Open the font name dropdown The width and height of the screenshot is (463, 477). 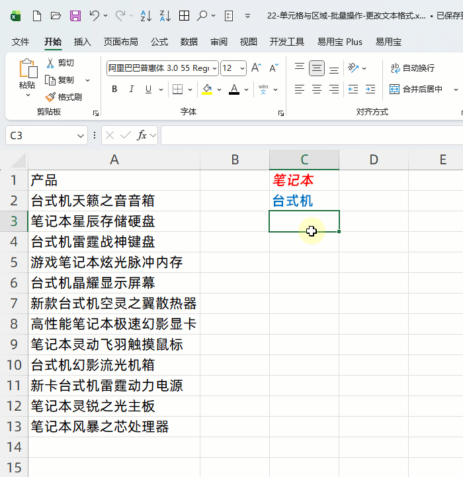[x=214, y=68]
